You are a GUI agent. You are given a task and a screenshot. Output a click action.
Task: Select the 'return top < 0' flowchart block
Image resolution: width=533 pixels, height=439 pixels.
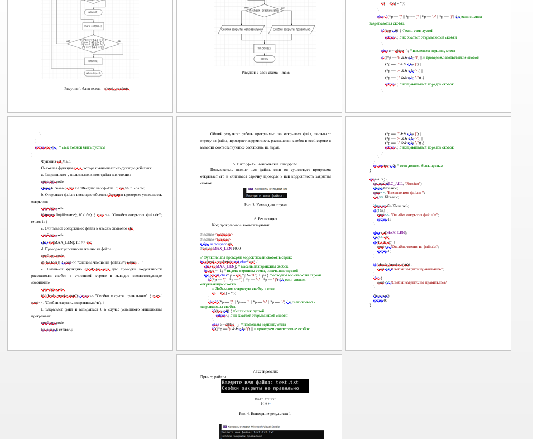pyautogui.click(x=93, y=73)
